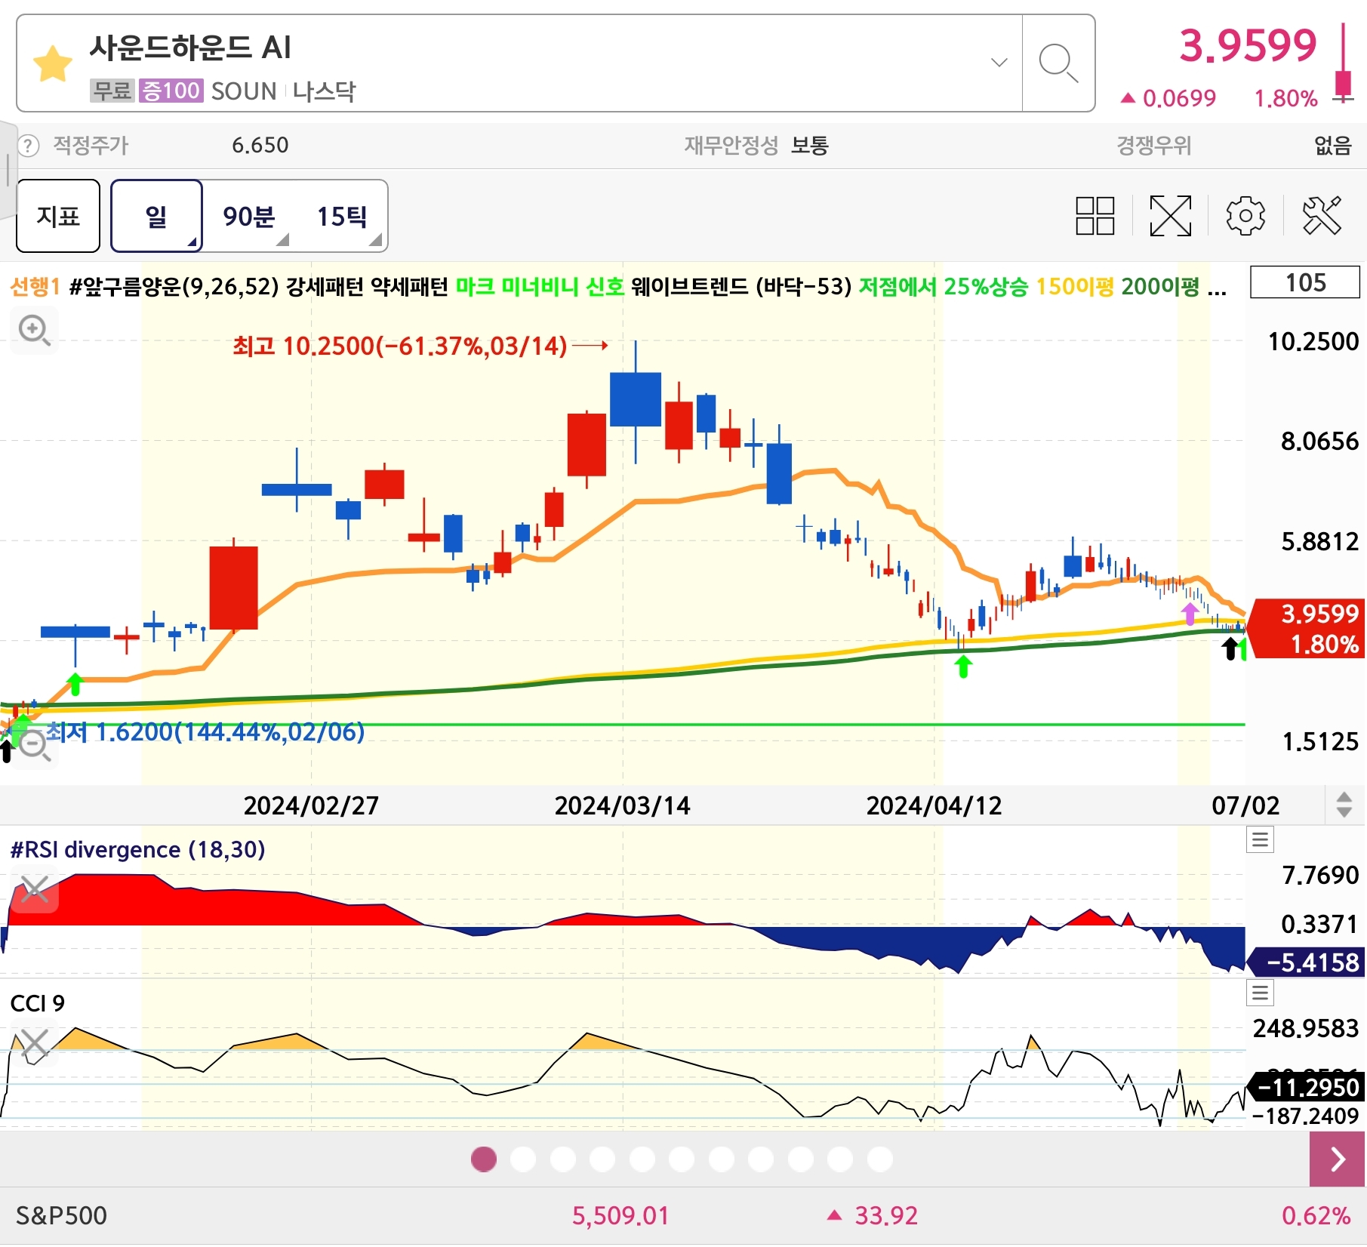Expand the stock selector dropdown chevron

(x=999, y=63)
